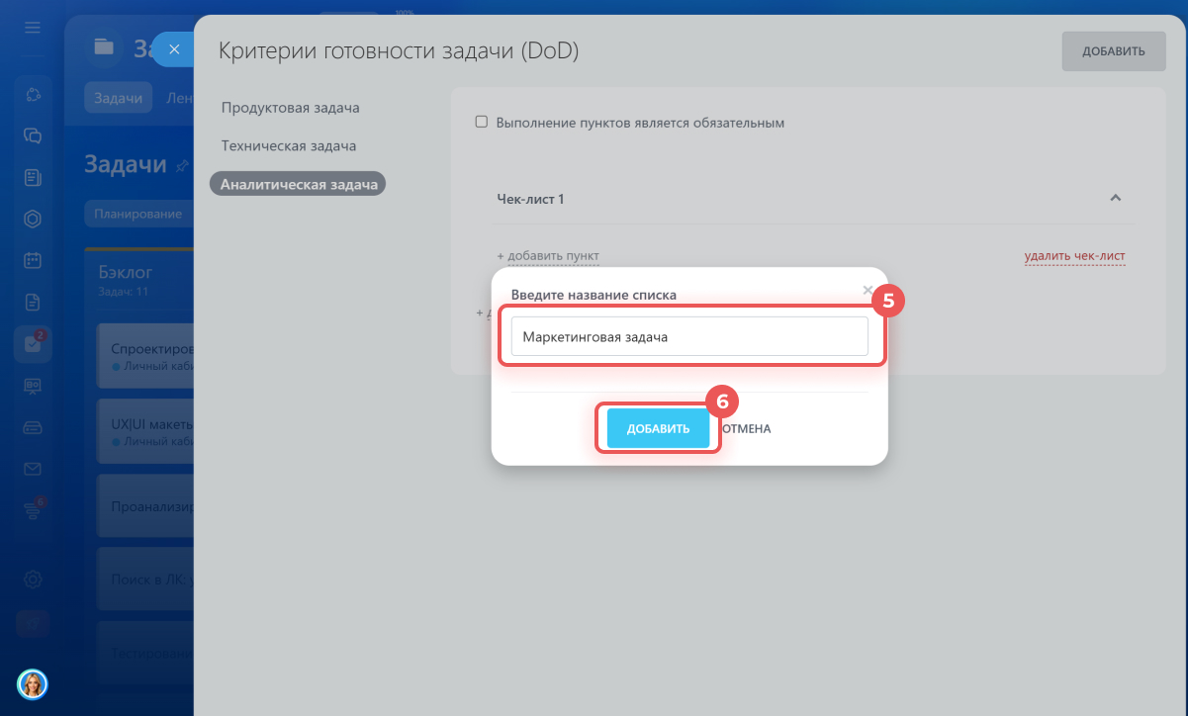The image size is (1188, 716).
Task: Click the list name input field
Action: [689, 336]
